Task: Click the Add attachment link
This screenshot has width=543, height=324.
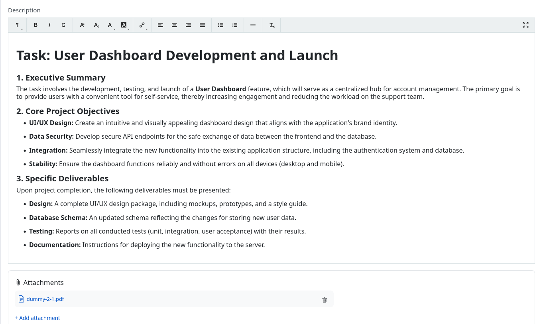Action: [x=37, y=318]
